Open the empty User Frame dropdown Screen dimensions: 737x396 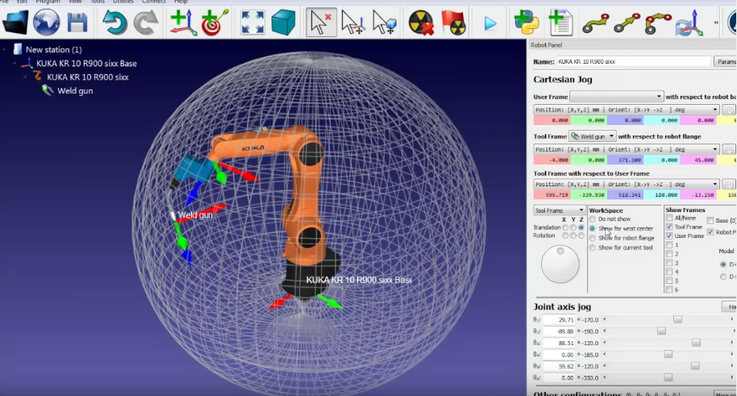coord(616,97)
